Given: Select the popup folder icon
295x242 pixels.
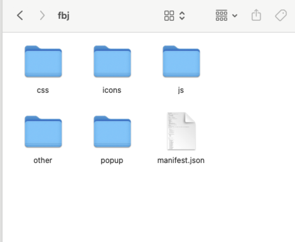Looking at the screenshot, I should [x=112, y=132].
